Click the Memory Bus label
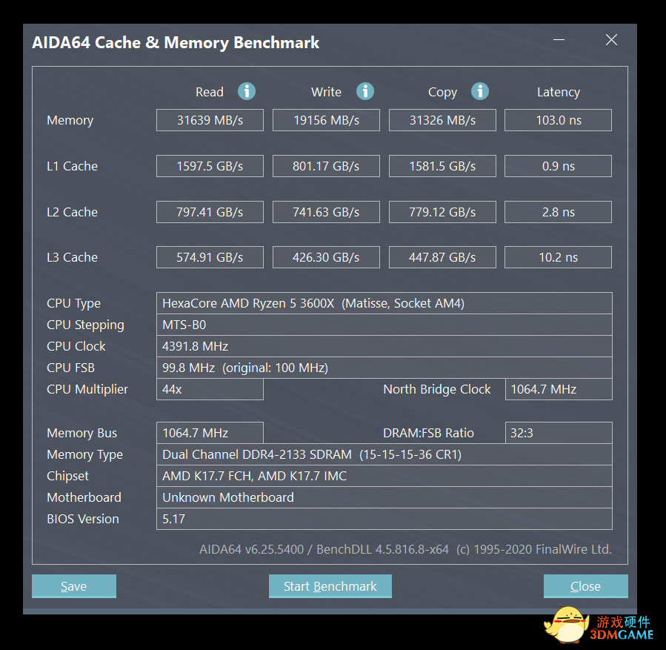Image resolution: width=666 pixels, height=650 pixels. [x=82, y=434]
